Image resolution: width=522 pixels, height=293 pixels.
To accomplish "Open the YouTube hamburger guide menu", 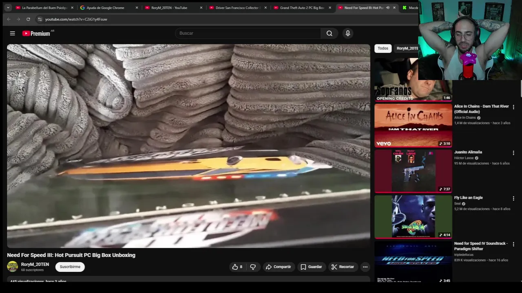I will point(13,33).
